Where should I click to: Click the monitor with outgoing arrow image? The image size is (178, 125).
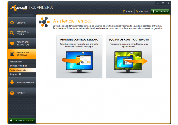[x=131, y=62]
